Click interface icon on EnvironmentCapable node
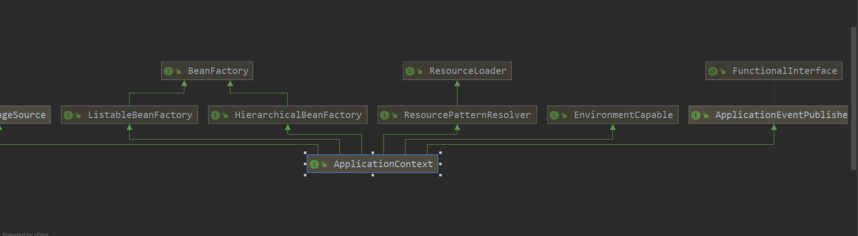This screenshot has width=858, height=236. click(x=555, y=115)
